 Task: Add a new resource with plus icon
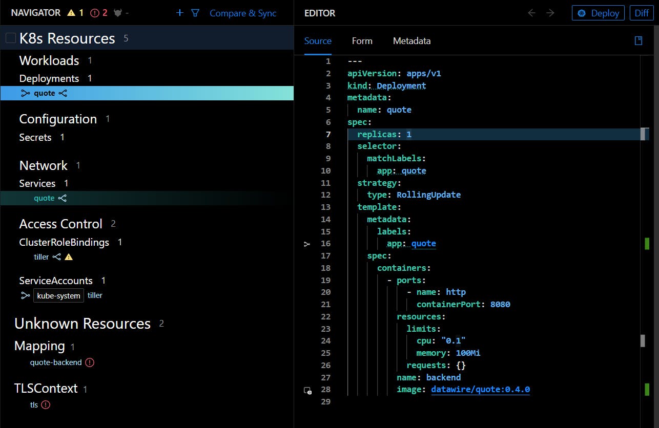point(179,13)
